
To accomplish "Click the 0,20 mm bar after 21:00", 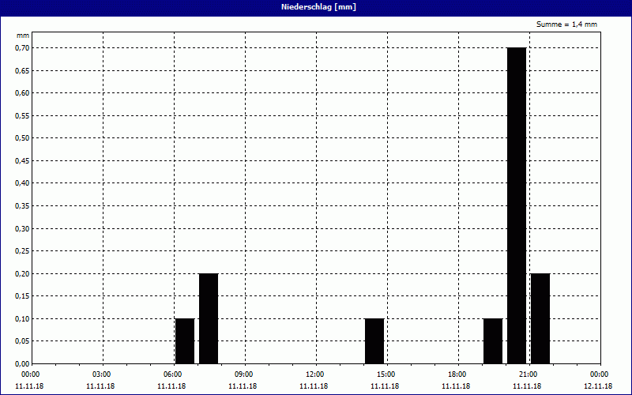I will 540,318.
